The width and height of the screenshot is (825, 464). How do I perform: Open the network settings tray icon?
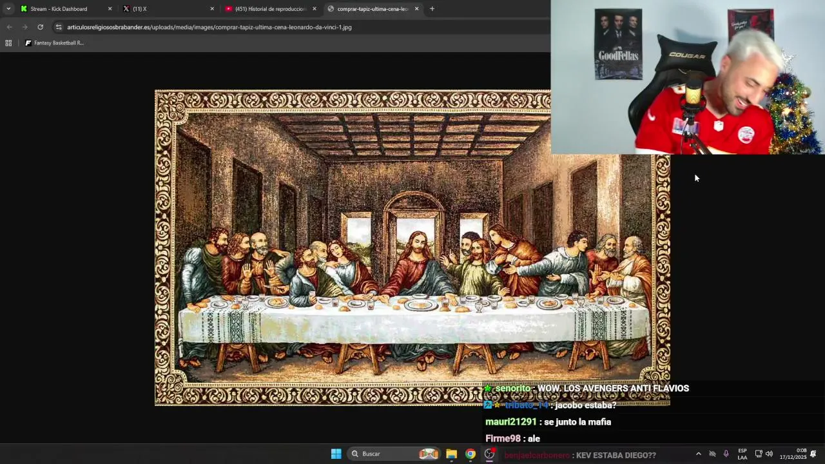[x=759, y=454]
